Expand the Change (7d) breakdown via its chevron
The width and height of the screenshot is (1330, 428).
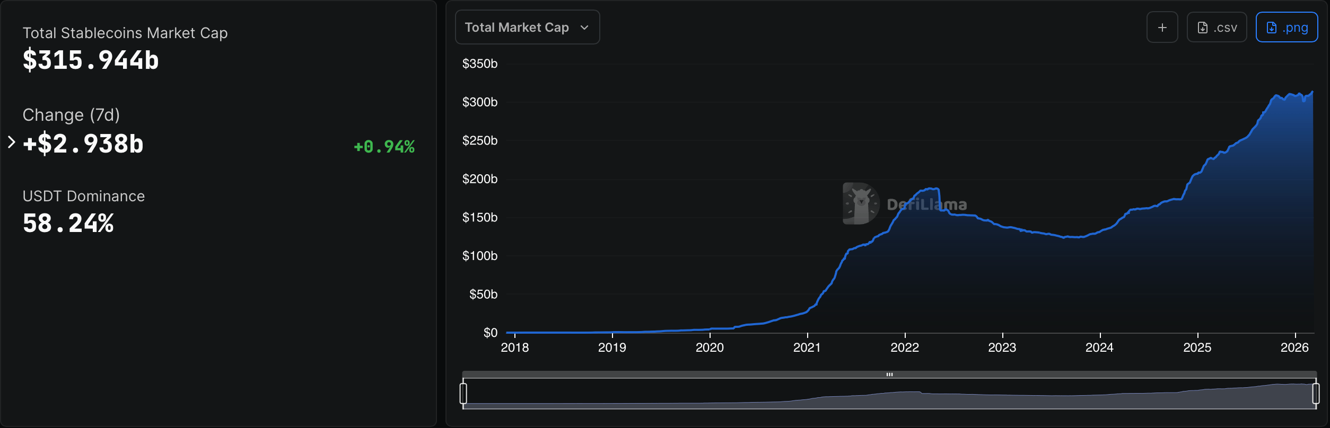point(11,141)
